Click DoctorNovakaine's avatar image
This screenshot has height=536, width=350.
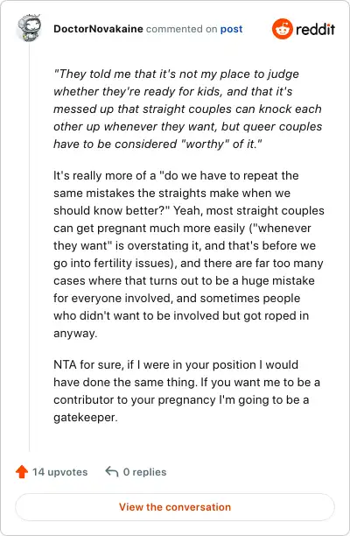[x=29, y=28]
